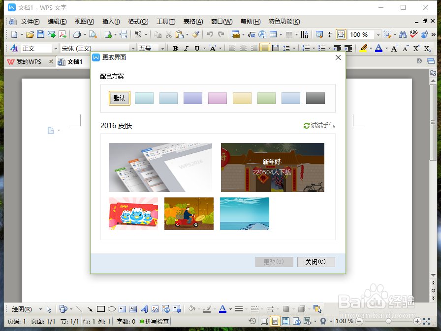Toggle Italic formatting
This screenshot has width=441, height=331.
tap(186, 49)
